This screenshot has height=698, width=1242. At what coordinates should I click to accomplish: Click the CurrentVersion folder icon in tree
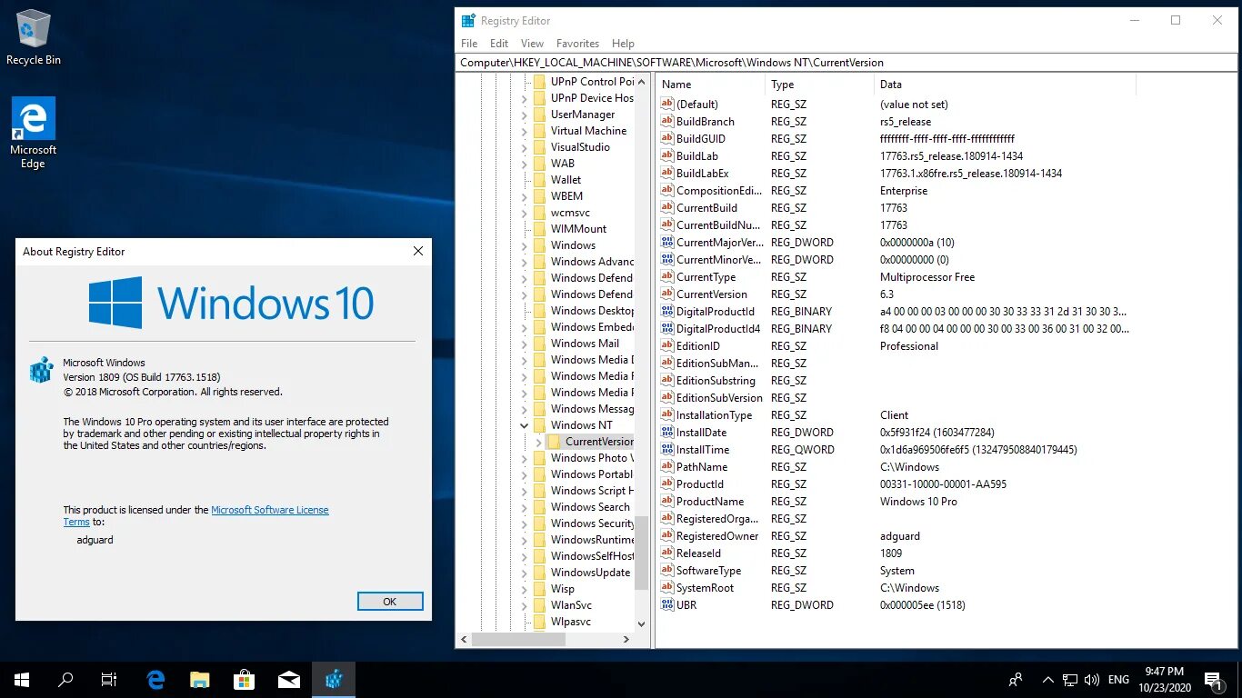point(554,442)
